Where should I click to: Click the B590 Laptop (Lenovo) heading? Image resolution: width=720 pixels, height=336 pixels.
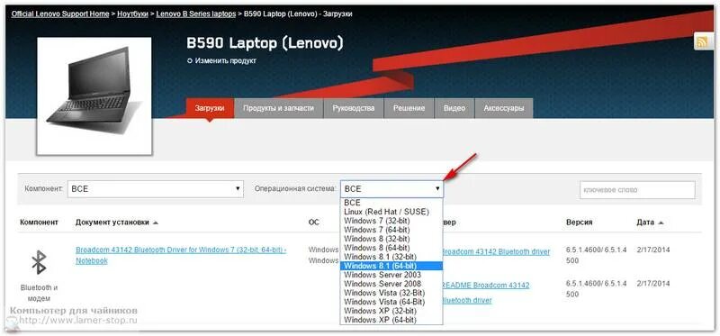coord(265,43)
